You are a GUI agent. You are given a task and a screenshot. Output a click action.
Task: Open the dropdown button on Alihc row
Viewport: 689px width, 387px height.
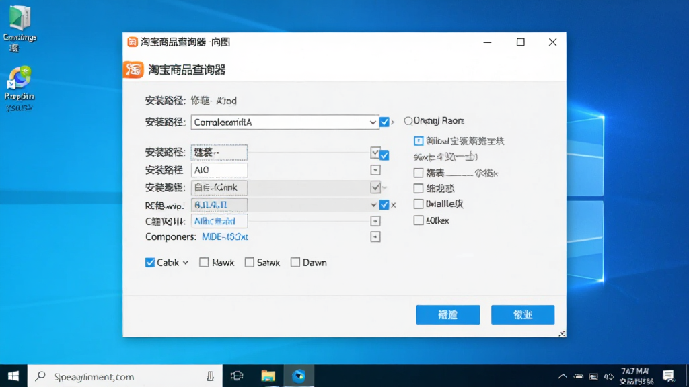pos(375,221)
